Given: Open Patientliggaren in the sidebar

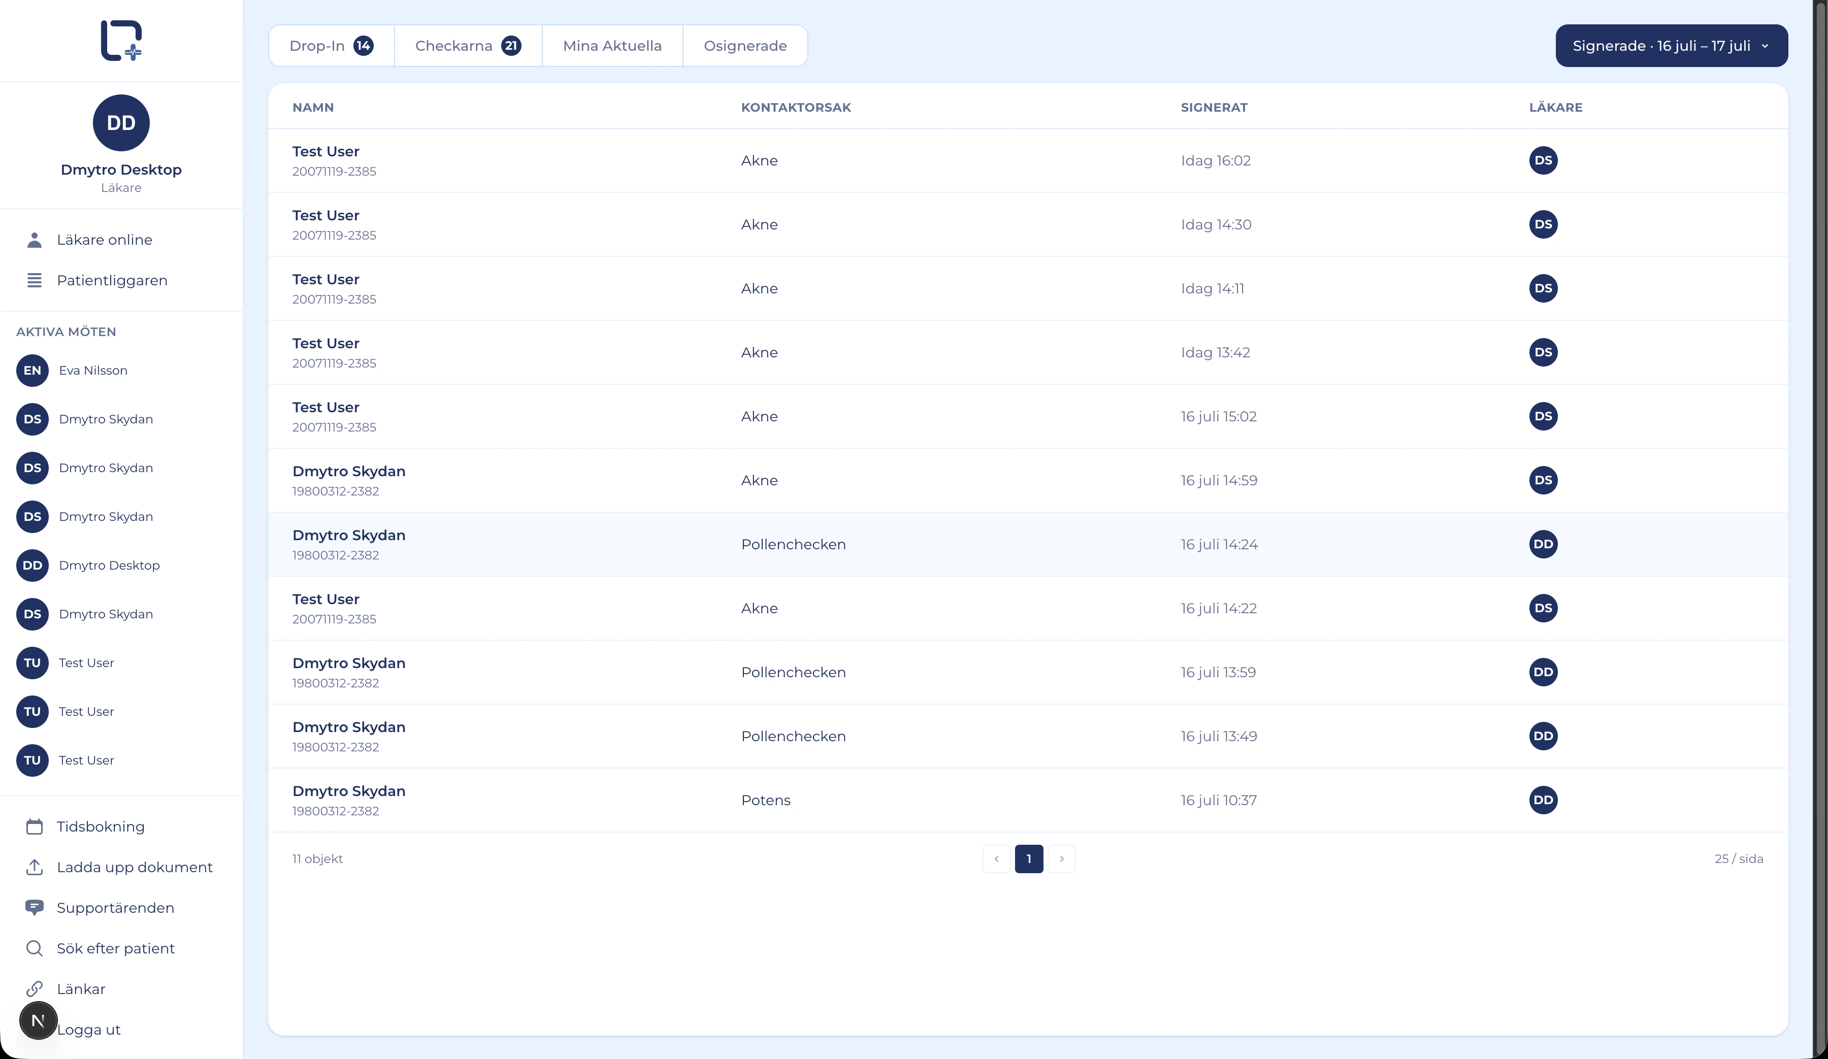Looking at the screenshot, I should pos(112,281).
